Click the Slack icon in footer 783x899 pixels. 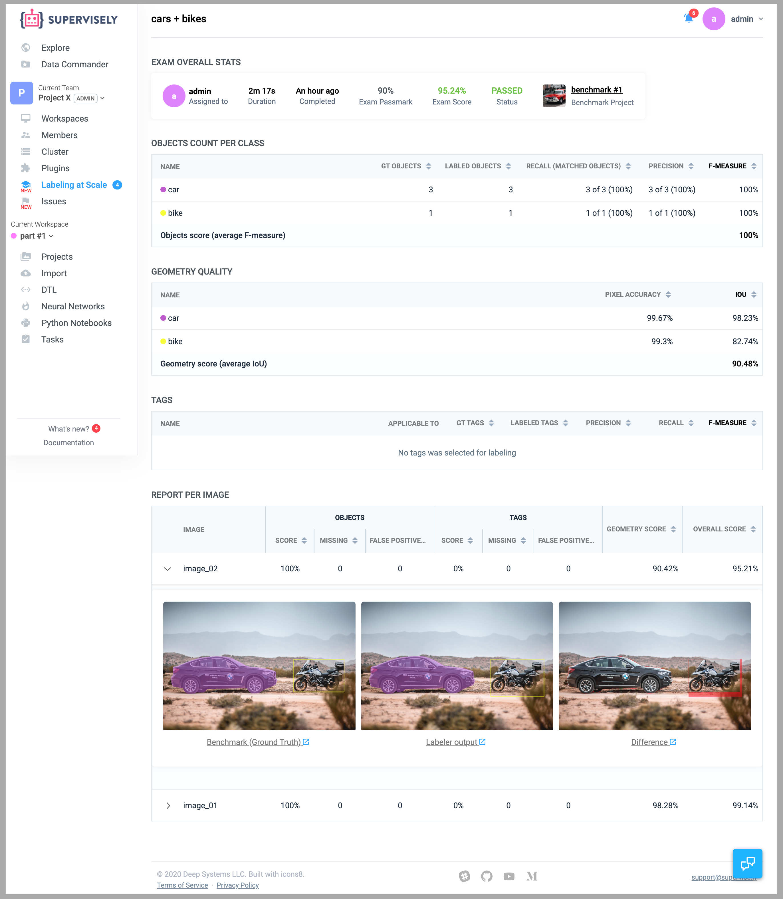[465, 876]
